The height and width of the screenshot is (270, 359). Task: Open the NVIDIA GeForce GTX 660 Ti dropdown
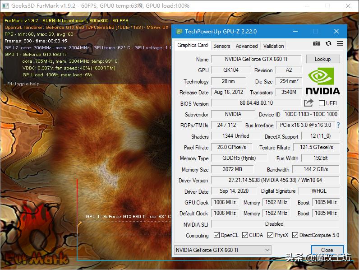click(222, 250)
